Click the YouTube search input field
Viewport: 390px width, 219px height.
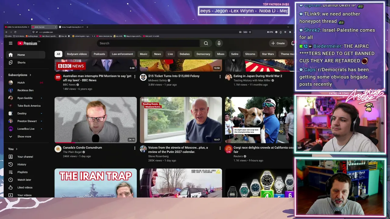[148, 43]
